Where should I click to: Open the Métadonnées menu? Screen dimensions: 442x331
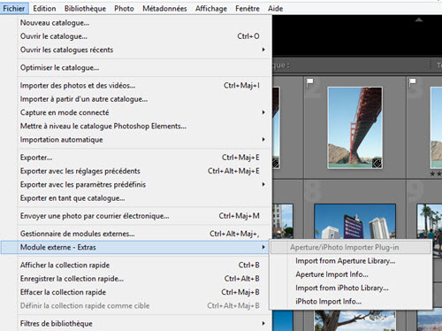(x=164, y=9)
